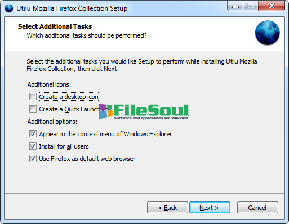Screen dimensions: 289x224
Task: Close the Setup window with red X
Action: click(272, 6)
